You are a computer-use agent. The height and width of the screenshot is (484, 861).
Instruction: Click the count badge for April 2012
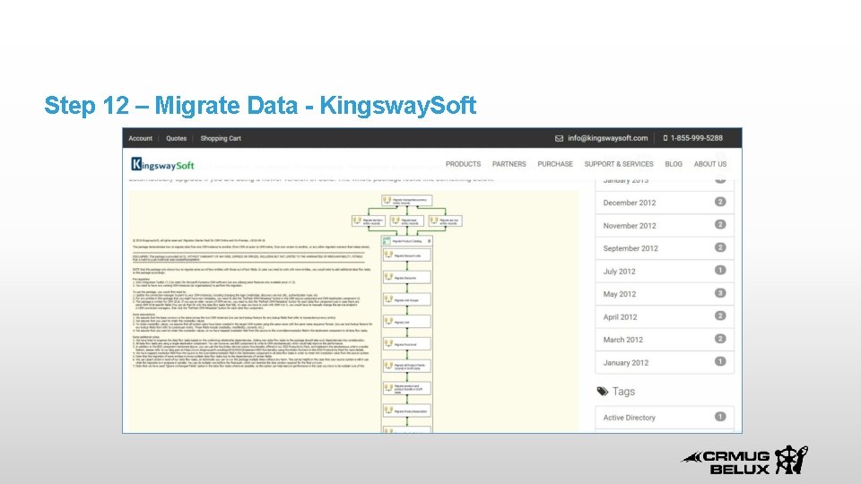720,315
